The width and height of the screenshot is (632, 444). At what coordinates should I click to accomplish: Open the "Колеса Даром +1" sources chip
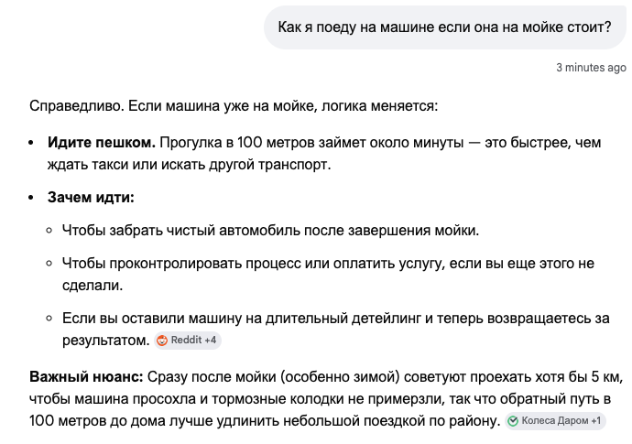[x=555, y=421]
